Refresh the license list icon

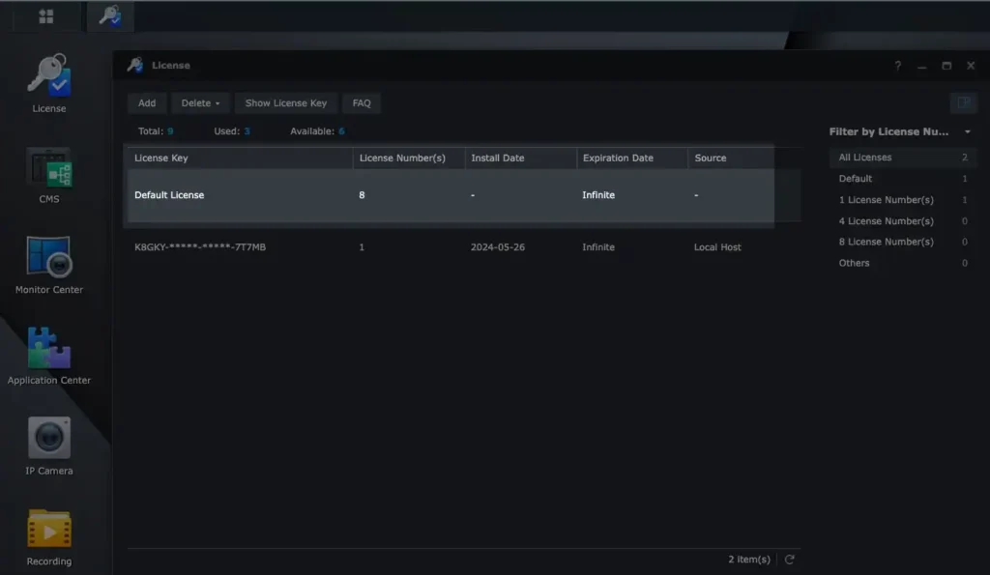[x=789, y=560]
